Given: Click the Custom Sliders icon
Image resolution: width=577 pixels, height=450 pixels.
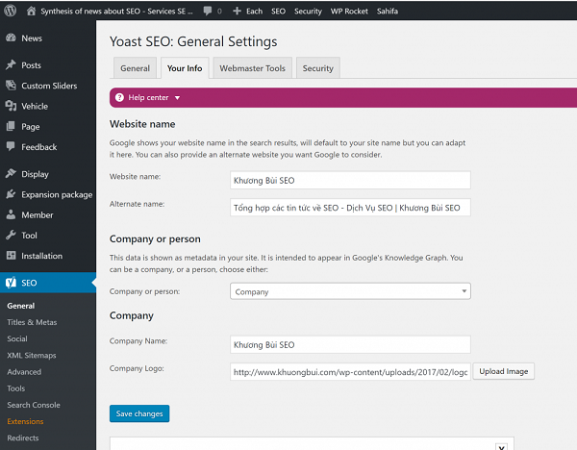Looking at the screenshot, I should point(11,86).
